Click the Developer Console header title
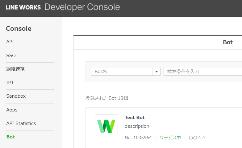Image resolution: width=242 pixels, height=148 pixels. [82, 7]
